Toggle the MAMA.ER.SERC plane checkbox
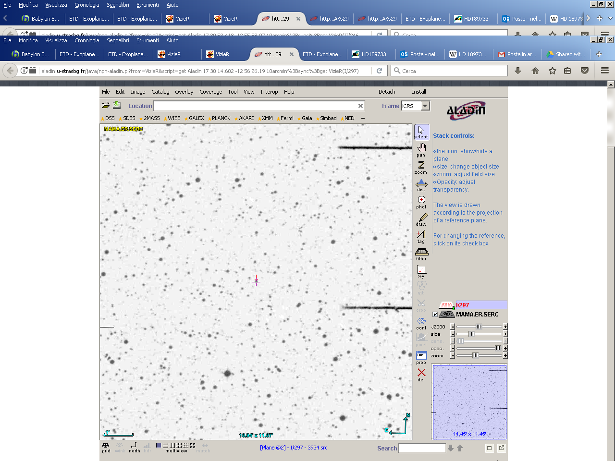 435,315
